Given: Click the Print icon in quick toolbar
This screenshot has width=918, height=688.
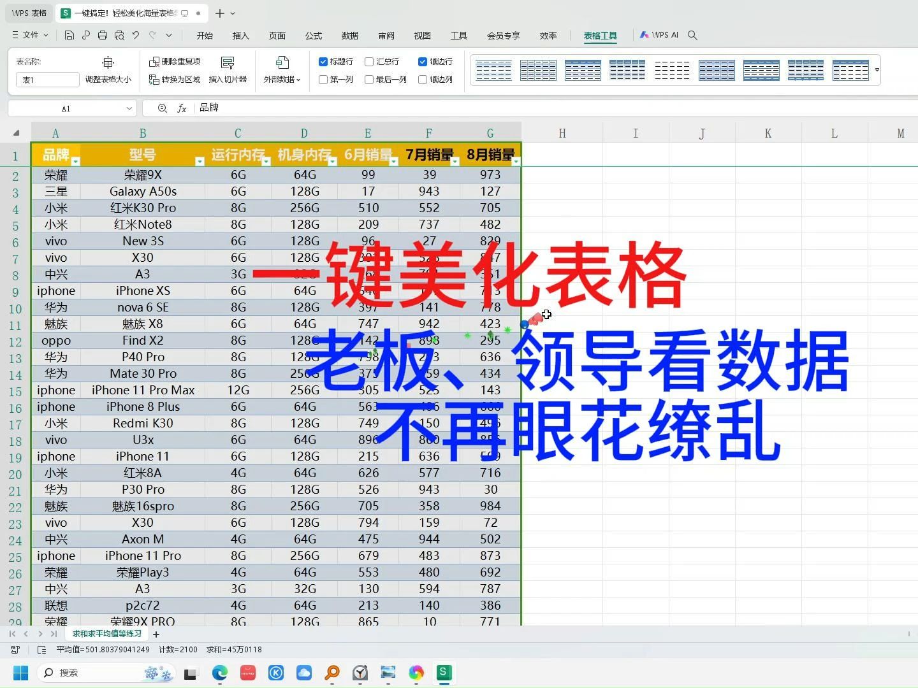Looking at the screenshot, I should (103, 35).
